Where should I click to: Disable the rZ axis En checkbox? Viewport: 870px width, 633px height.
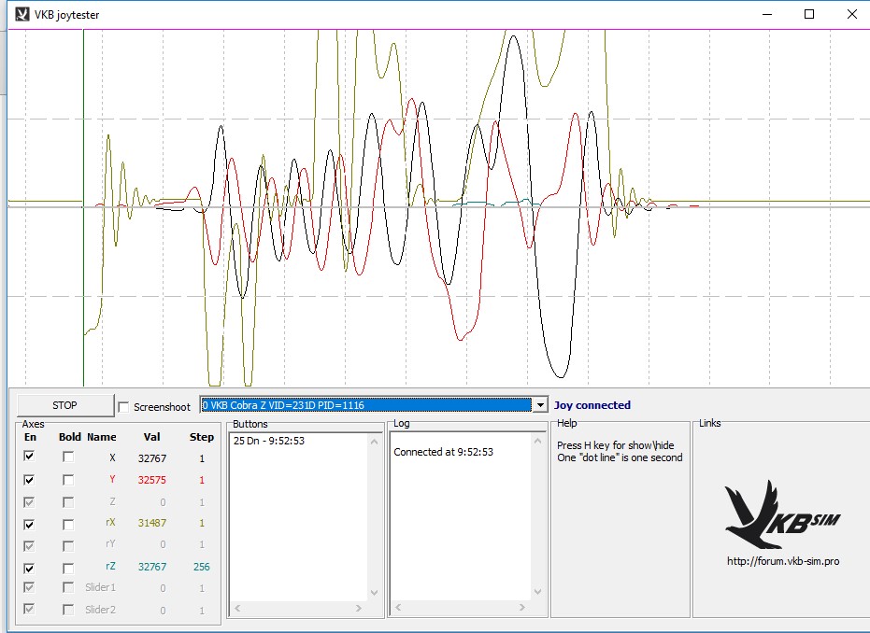[29, 569]
